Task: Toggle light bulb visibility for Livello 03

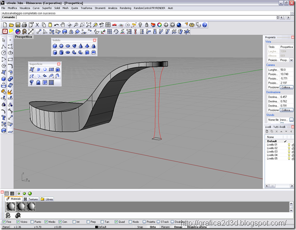Action: tap(289, 152)
